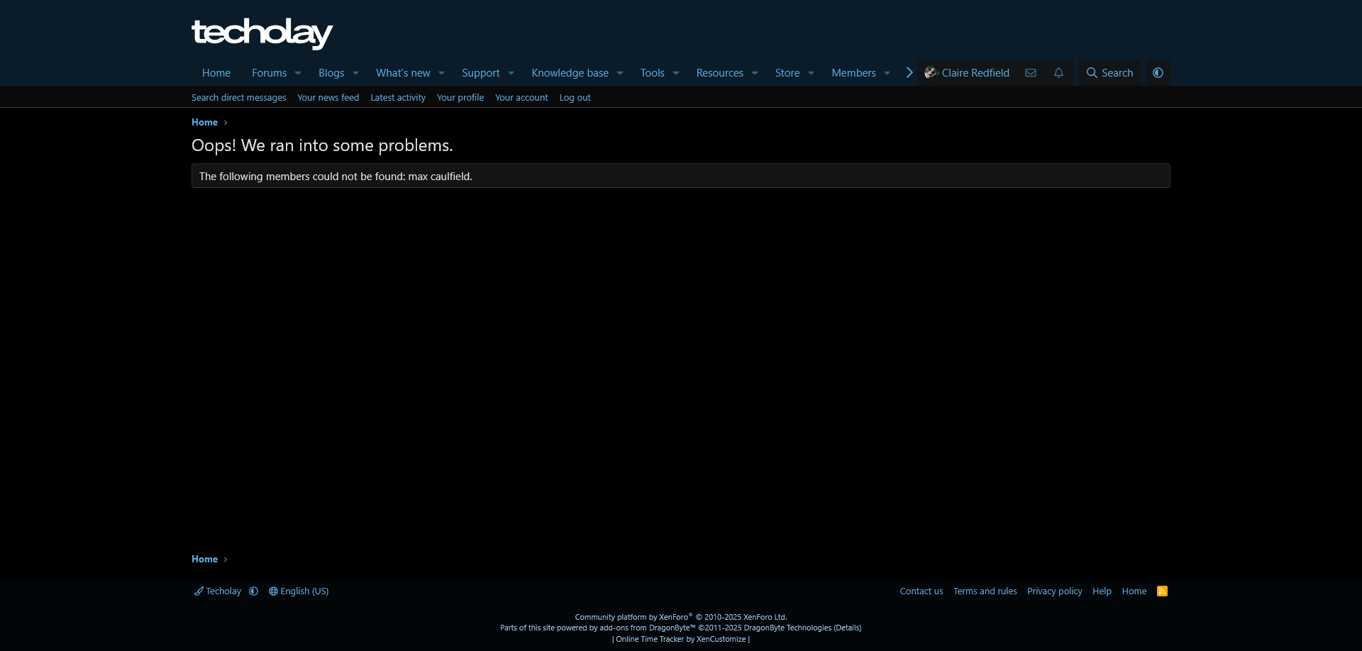Viewport: 1362px width, 651px height.
Task: Open the Resources nav tab
Action: point(720,73)
